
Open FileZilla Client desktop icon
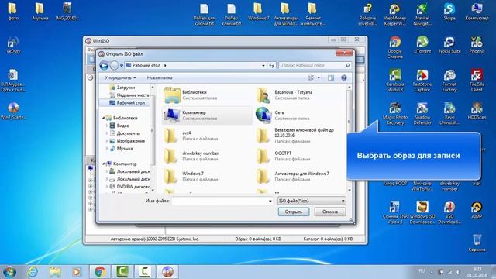(477, 81)
